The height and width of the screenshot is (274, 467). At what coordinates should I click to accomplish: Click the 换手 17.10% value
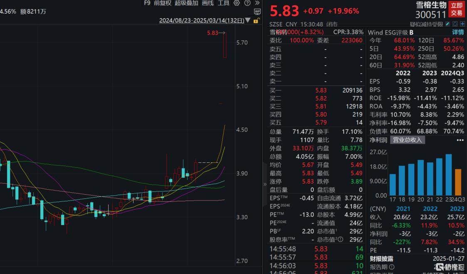coord(352,132)
